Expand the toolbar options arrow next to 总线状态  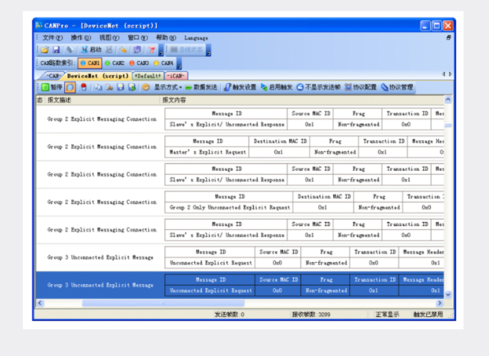click(x=209, y=50)
